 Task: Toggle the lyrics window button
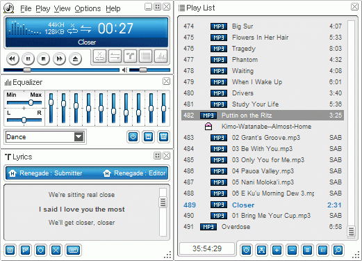[130, 56]
